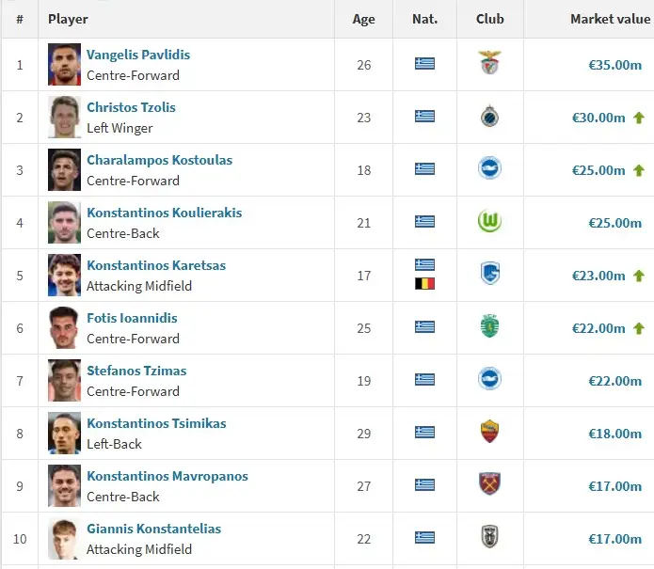654x569 pixels.
Task: Click Charalampos Kostoulas player photo
Action: point(65,169)
